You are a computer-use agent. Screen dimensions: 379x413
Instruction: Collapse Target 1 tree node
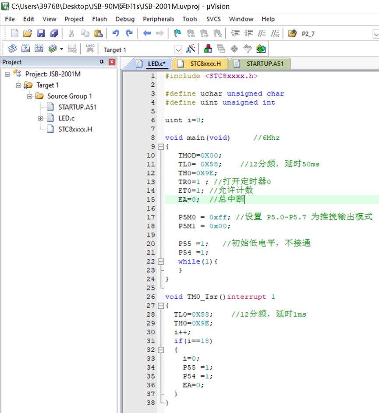(x=18, y=85)
